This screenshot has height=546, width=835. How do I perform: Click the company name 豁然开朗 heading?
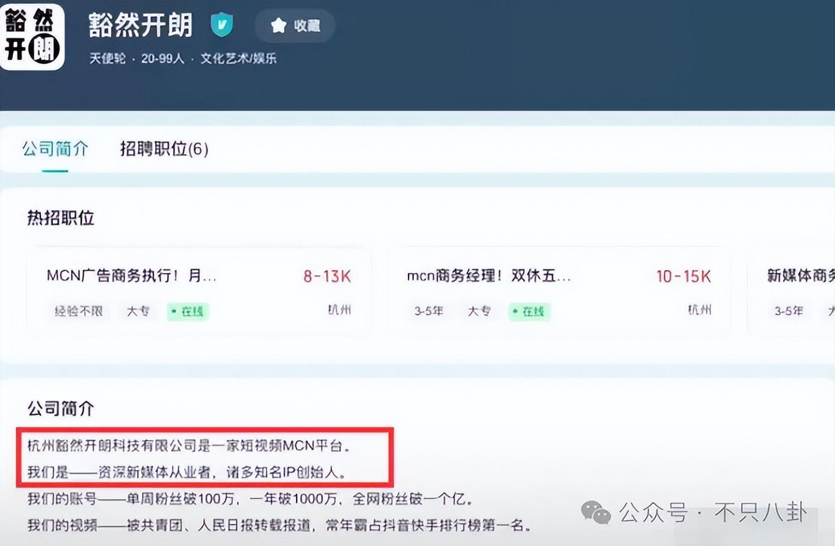(141, 25)
